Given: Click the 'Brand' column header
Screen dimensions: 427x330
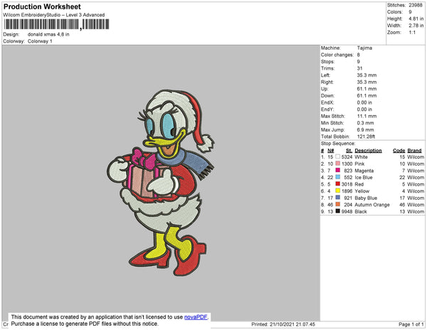Looking at the screenshot, I should tap(414, 151).
